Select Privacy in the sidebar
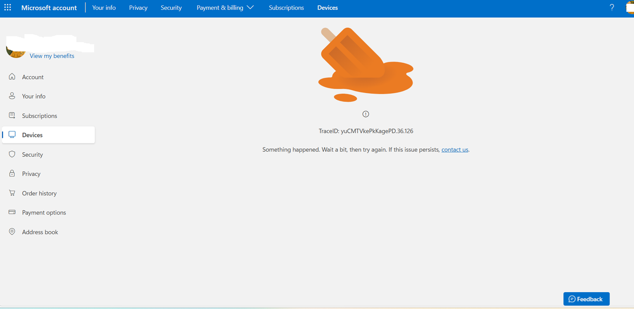634x309 pixels. (x=49, y=174)
